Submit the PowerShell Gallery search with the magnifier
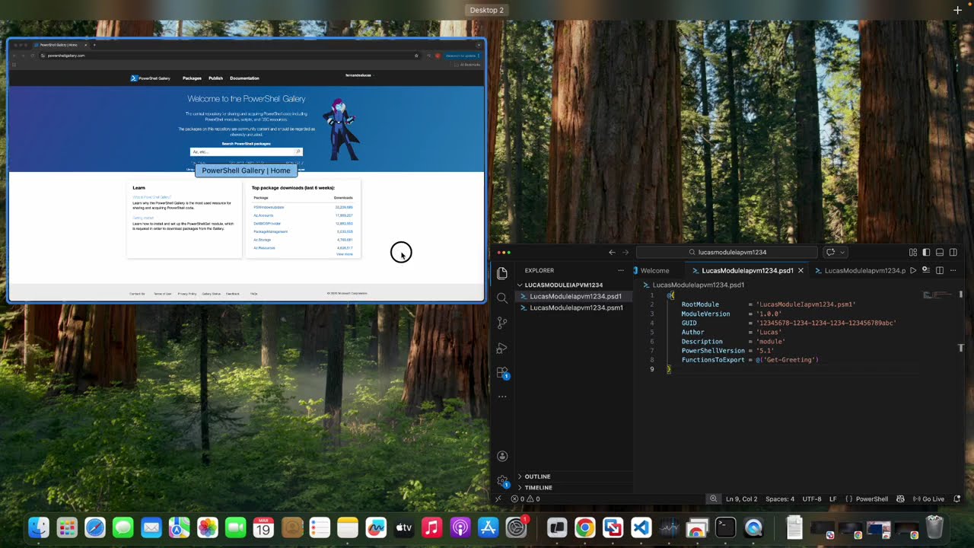The height and width of the screenshot is (548, 974). coord(298,151)
